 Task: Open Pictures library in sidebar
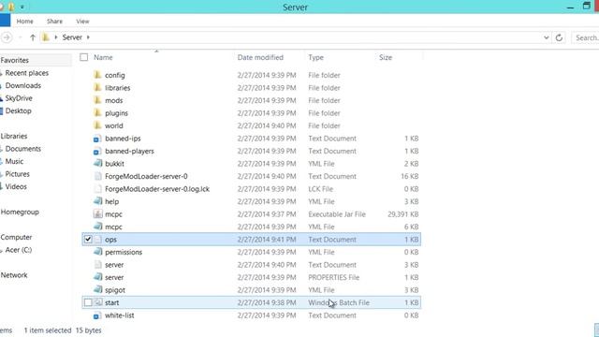17,173
